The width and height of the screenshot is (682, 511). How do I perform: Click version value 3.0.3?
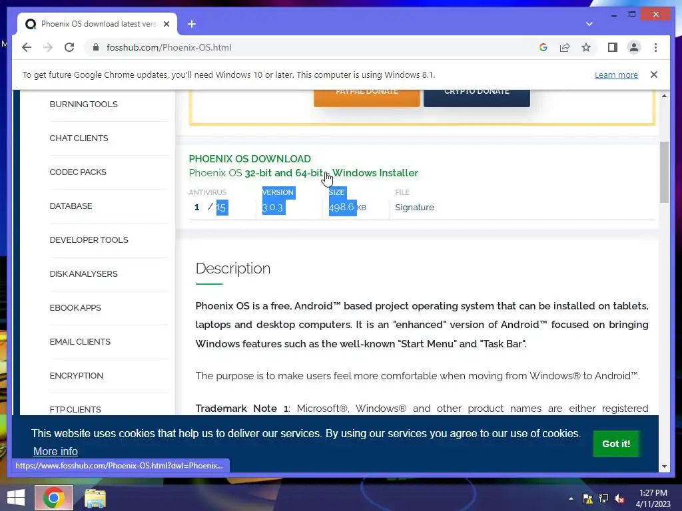click(x=272, y=208)
